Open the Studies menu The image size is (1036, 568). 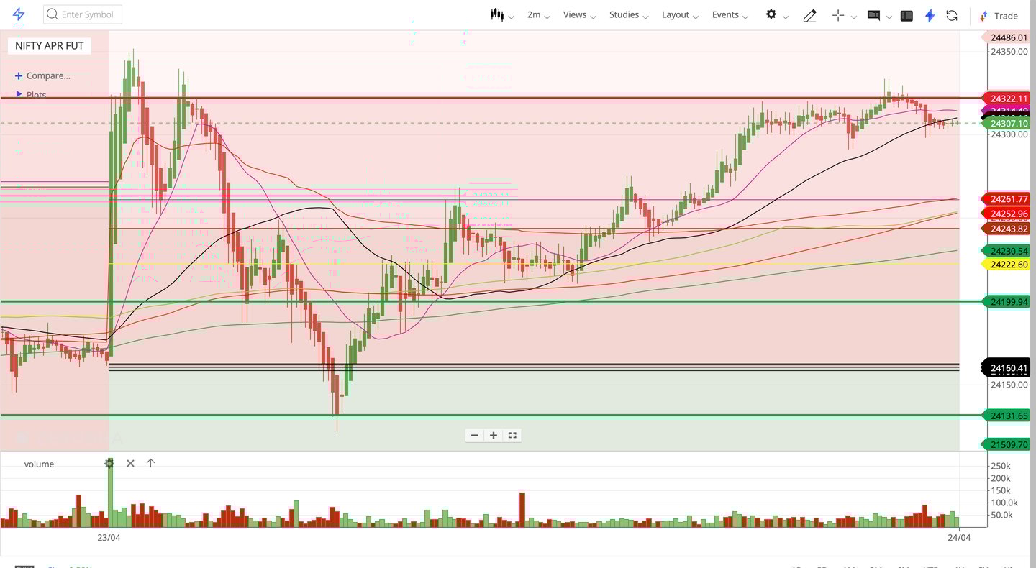coord(629,14)
